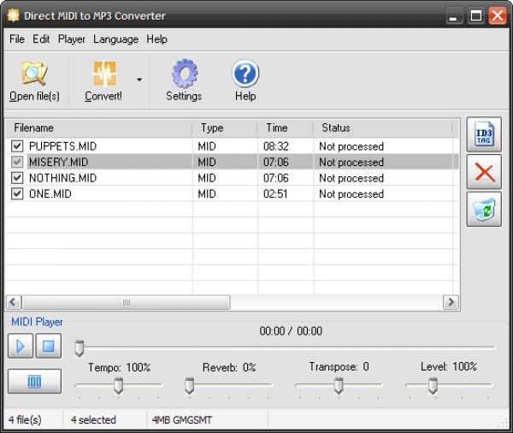Uncheck the NOTHING.MID checkbox
The height and width of the screenshot is (433, 513).
(x=17, y=178)
